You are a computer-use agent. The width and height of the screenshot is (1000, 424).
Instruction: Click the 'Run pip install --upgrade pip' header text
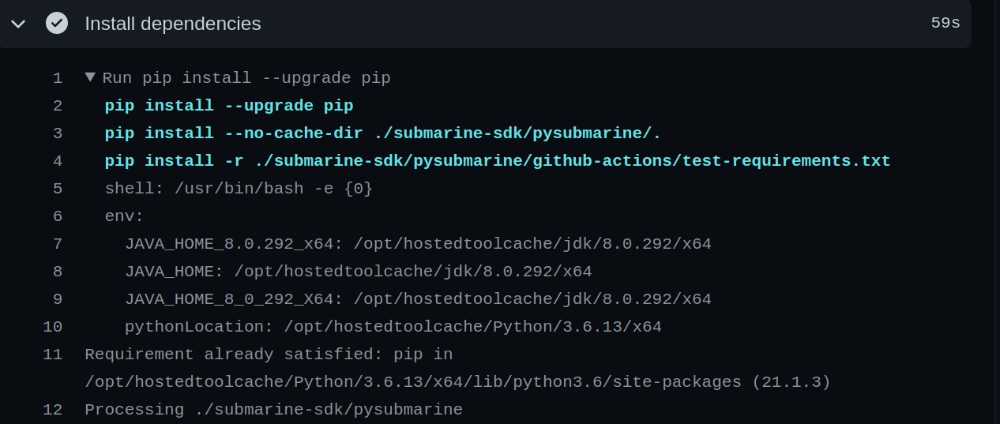click(x=246, y=78)
